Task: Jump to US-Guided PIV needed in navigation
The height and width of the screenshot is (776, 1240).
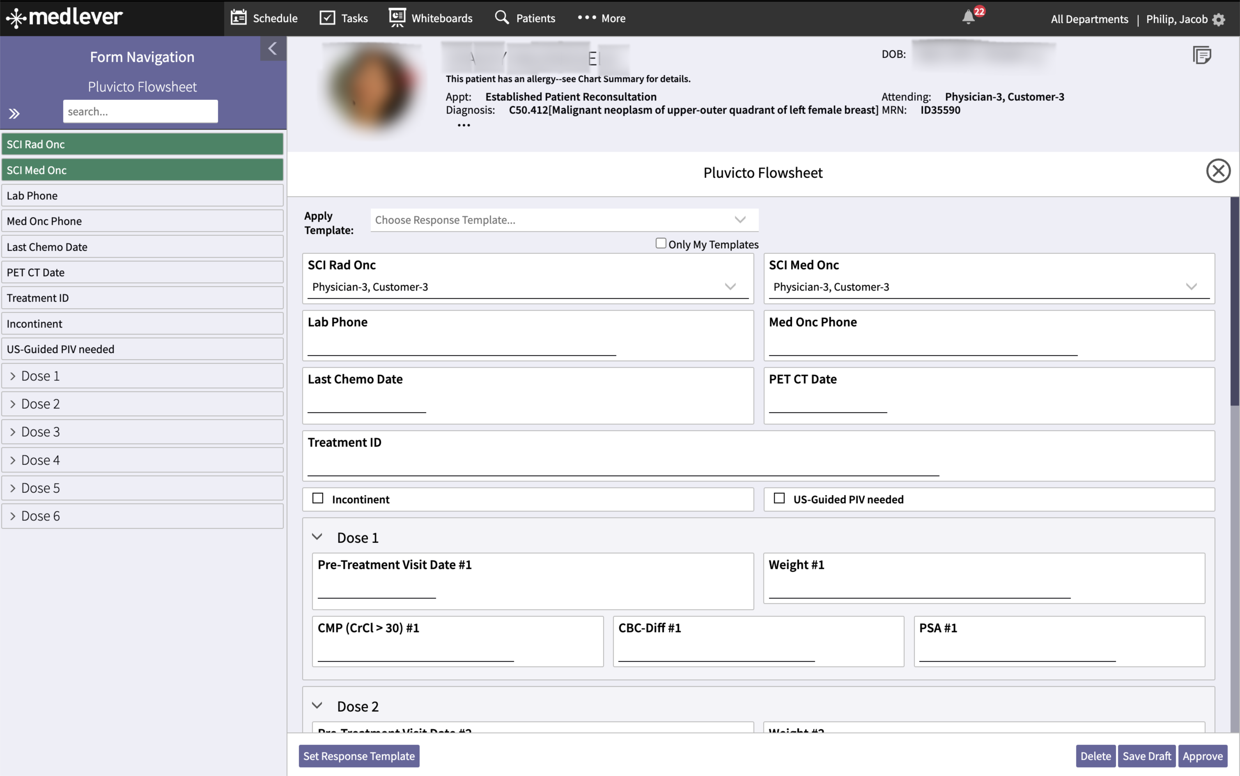Action: (x=142, y=349)
